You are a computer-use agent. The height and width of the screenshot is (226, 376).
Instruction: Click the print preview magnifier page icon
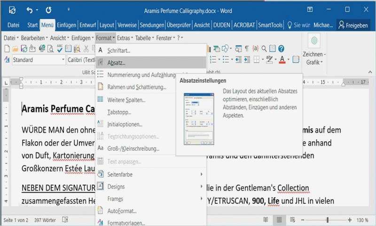tap(50, 49)
